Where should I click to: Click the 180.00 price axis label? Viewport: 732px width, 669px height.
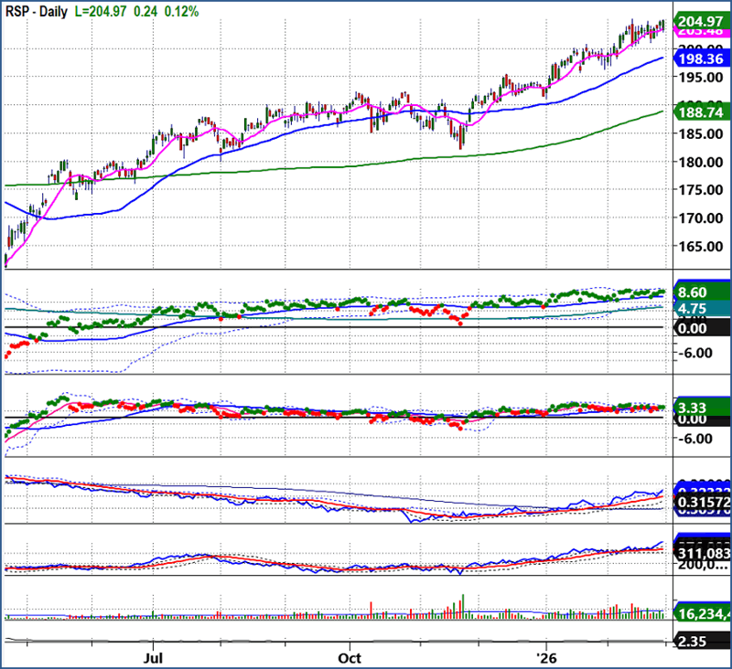[x=700, y=163]
